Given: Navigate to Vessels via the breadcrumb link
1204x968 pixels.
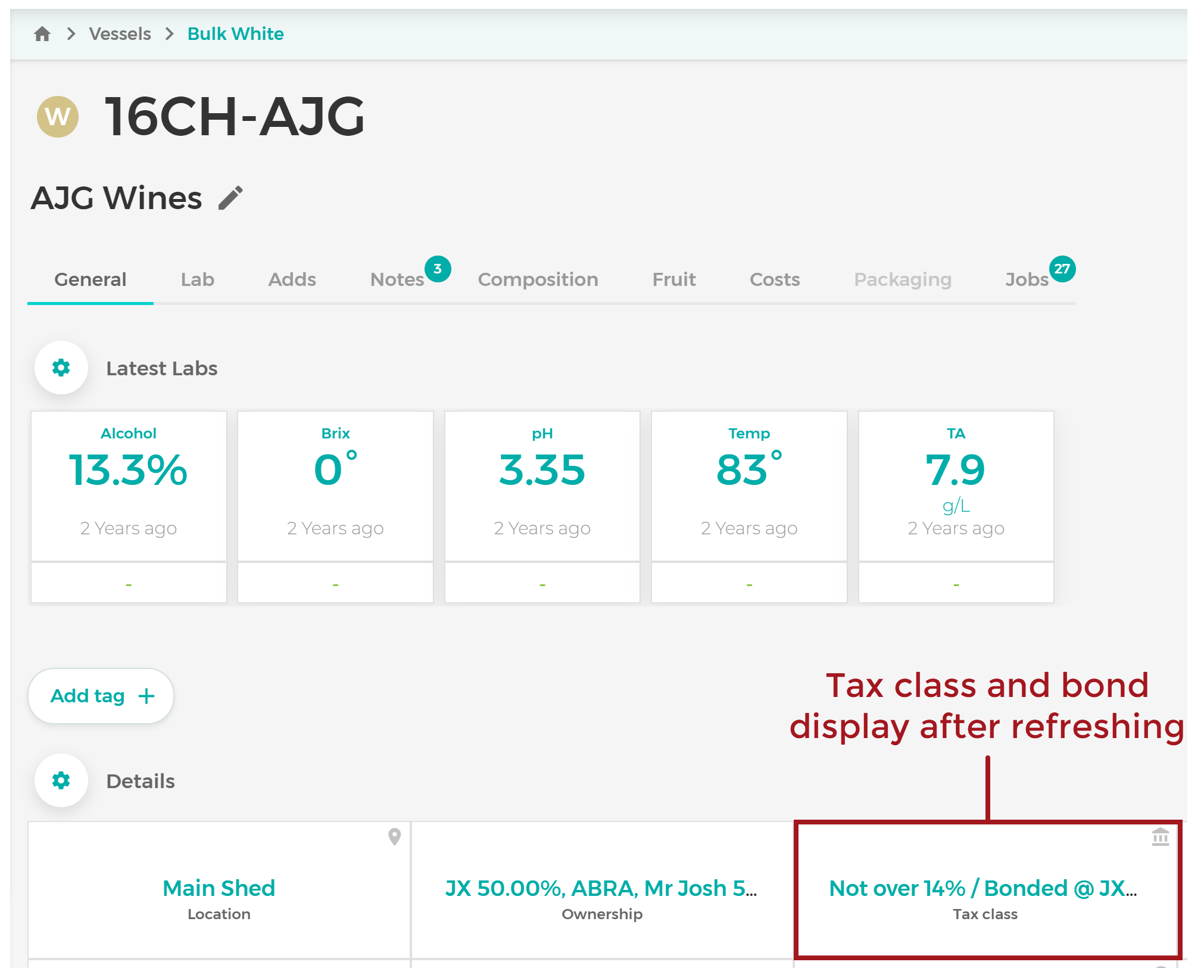Looking at the screenshot, I should tap(120, 34).
